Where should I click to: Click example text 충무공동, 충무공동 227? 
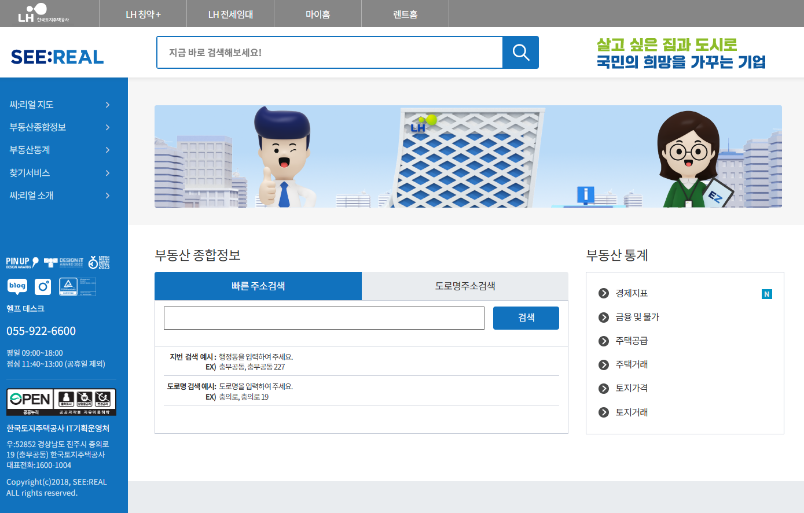click(252, 367)
